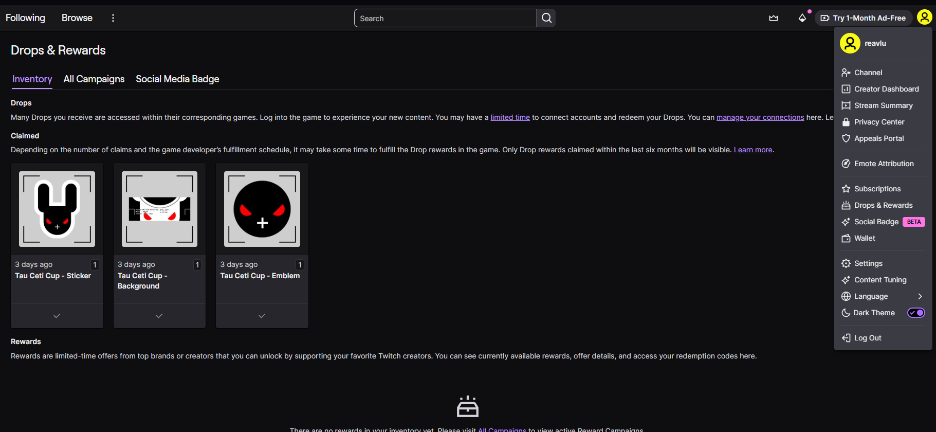The width and height of the screenshot is (936, 432).
Task: Toggle the Dark Theme switch
Action: pyautogui.click(x=915, y=313)
